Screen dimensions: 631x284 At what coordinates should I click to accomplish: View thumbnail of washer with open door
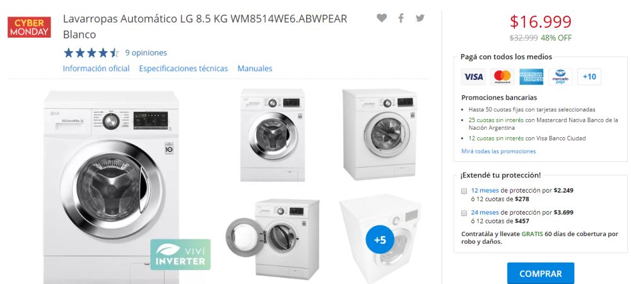[273, 239]
